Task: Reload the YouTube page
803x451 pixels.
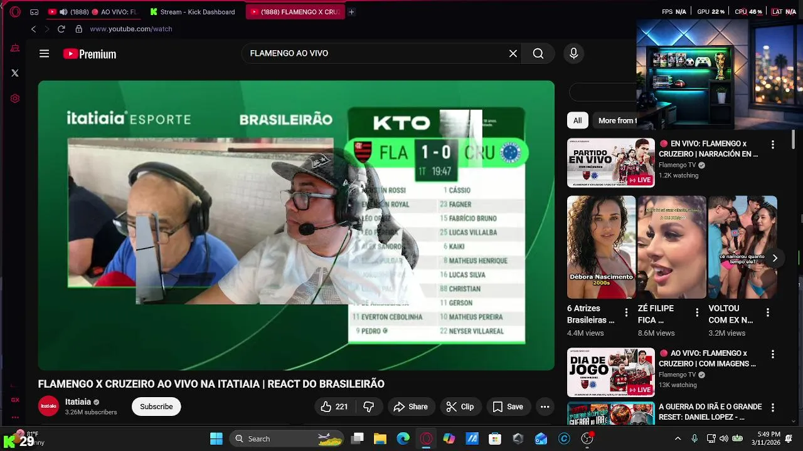Action: tap(61, 29)
